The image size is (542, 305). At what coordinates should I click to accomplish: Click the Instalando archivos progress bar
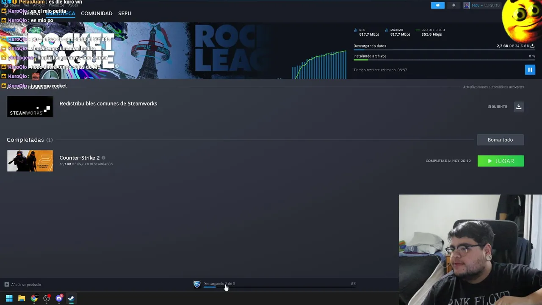[x=444, y=60]
